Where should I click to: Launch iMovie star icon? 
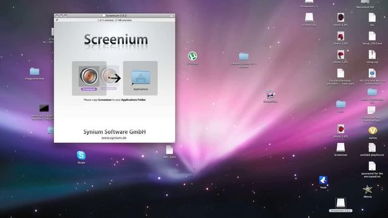pyautogui.click(x=367, y=190)
